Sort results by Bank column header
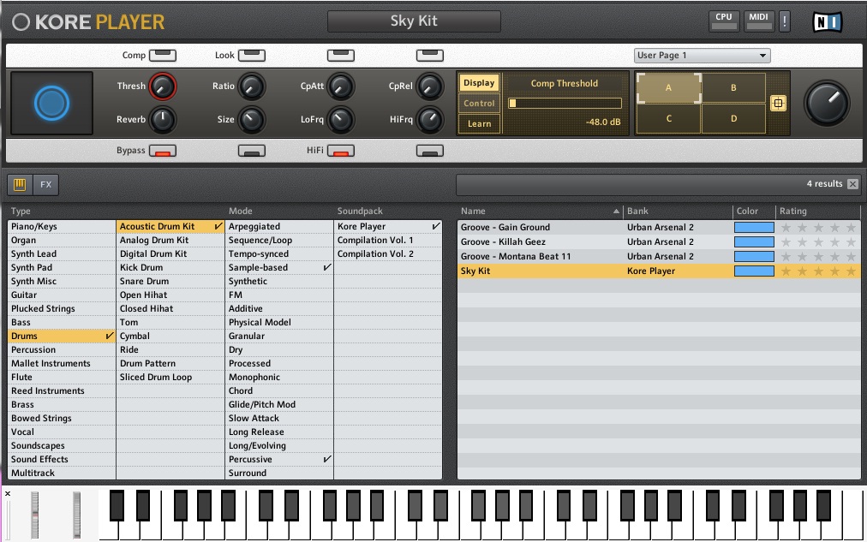Screen dimensions: 867x542 [x=678, y=211]
